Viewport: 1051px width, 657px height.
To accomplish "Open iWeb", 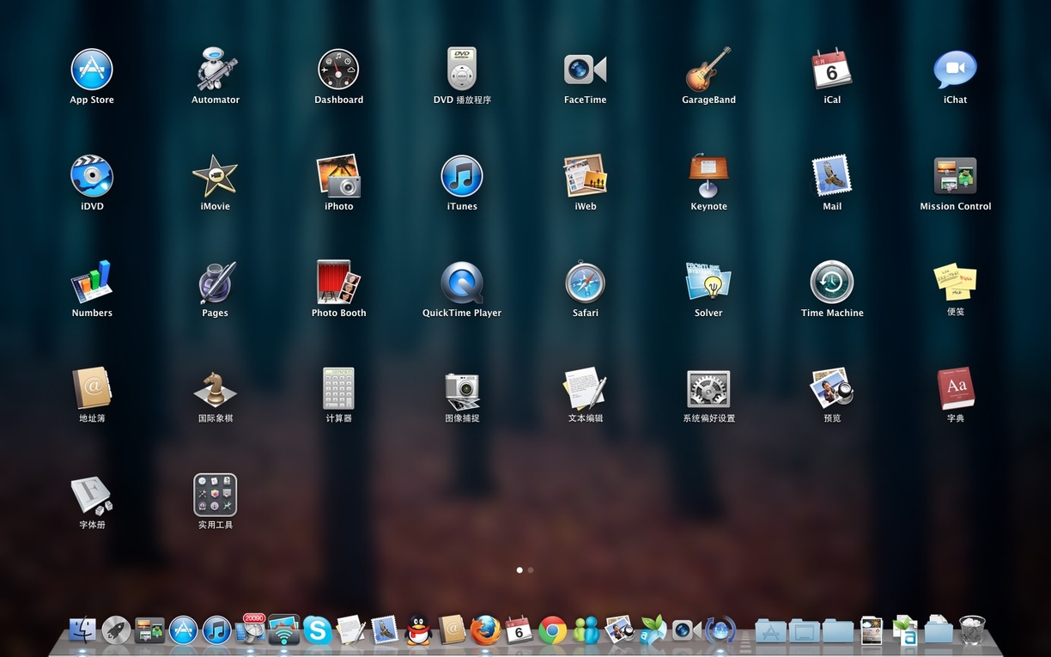I will coord(585,176).
